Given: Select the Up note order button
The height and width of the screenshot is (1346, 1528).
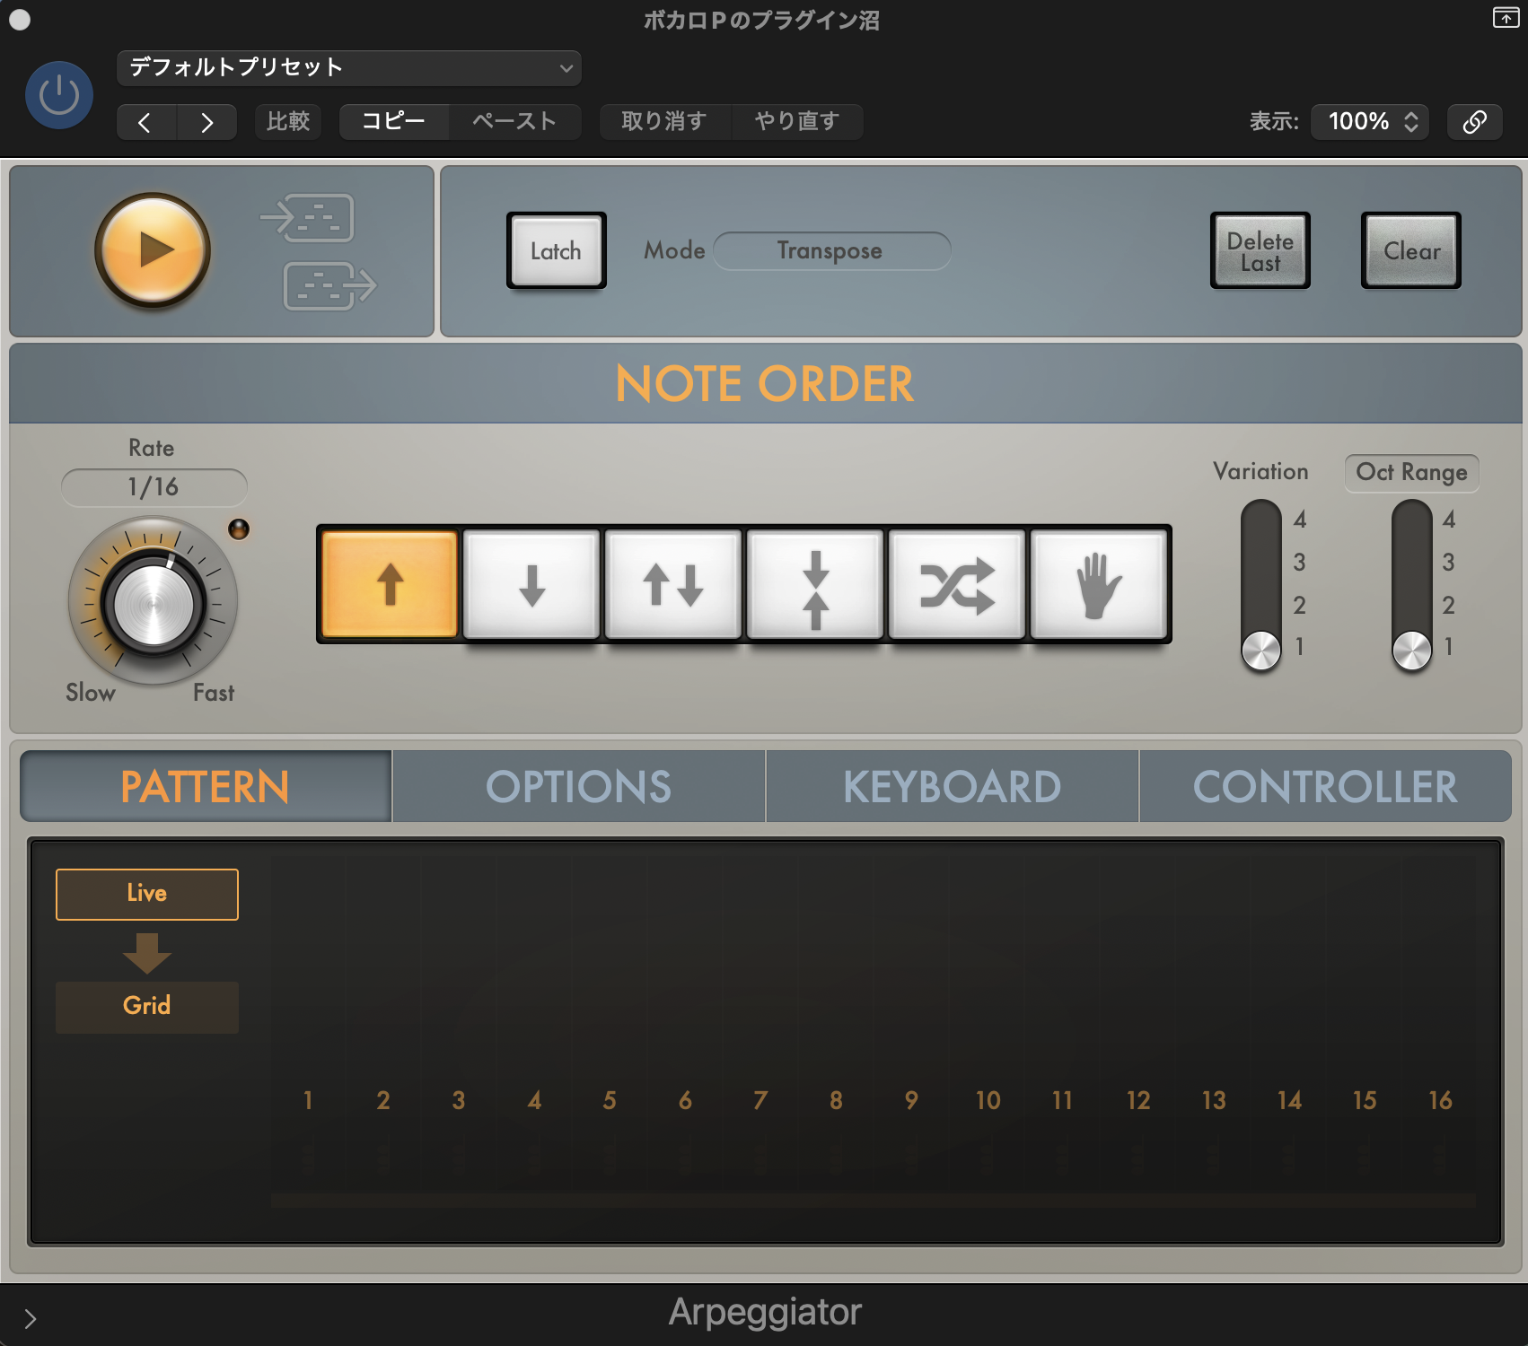Looking at the screenshot, I should click(x=390, y=584).
